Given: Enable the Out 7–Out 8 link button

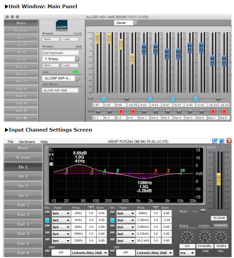Looking at the screenshot, I should (x=218, y=99).
